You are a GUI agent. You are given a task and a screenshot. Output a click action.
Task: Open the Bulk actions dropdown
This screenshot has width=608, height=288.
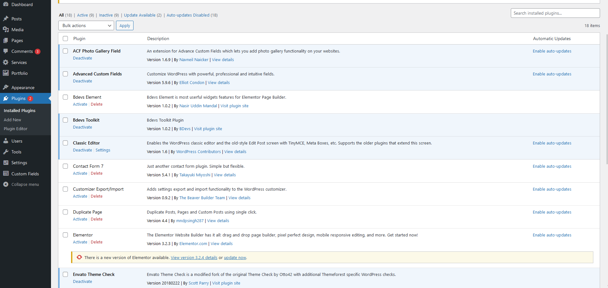click(86, 25)
